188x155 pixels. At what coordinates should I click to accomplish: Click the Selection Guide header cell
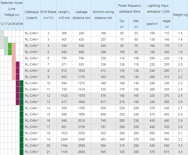coord(12,9)
